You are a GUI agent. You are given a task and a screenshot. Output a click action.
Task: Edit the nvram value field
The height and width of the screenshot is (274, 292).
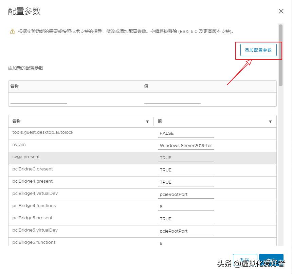tap(185, 145)
